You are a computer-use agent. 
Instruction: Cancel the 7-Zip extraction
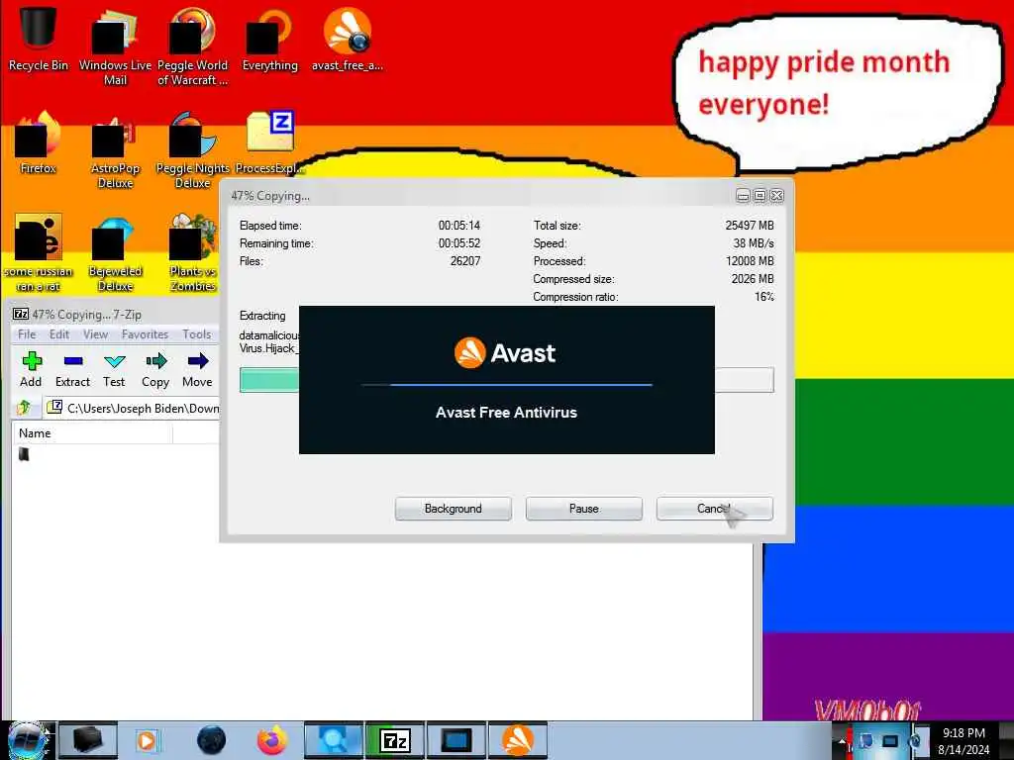click(714, 509)
